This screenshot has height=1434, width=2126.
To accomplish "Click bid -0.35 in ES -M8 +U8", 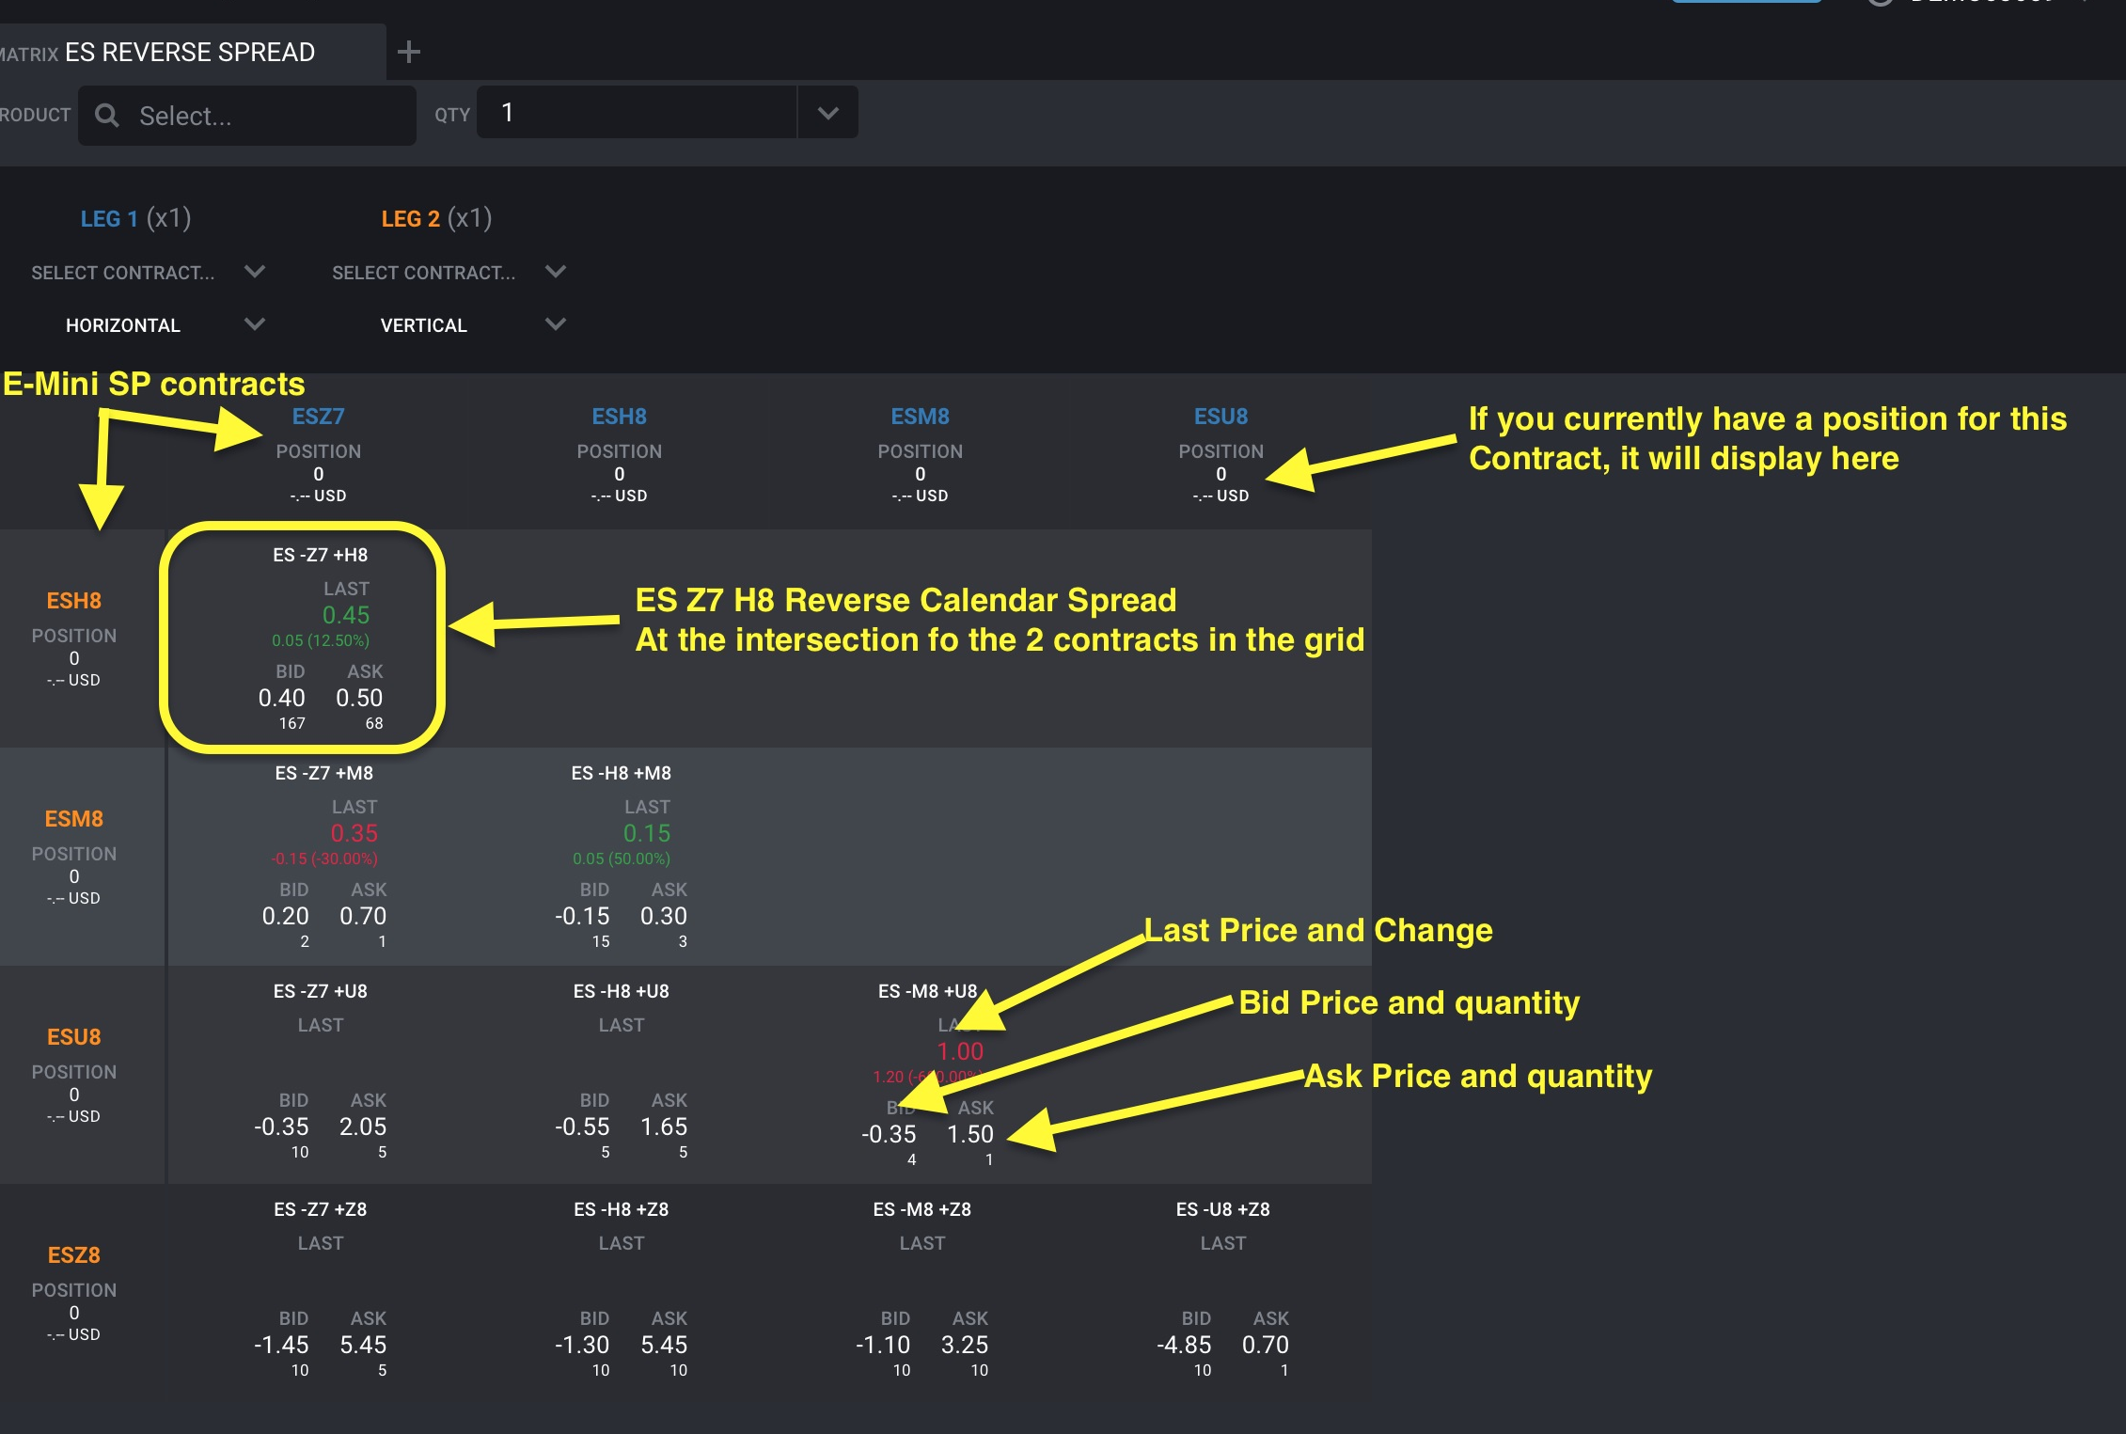I will [x=889, y=1134].
